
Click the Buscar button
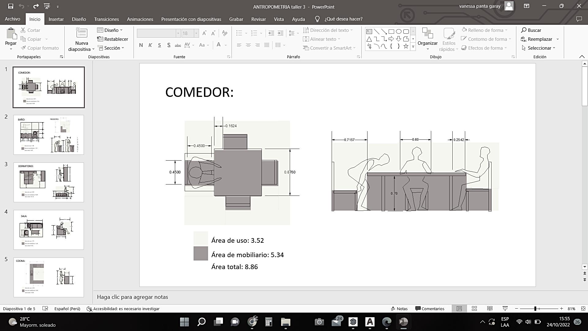click(531, 30)
